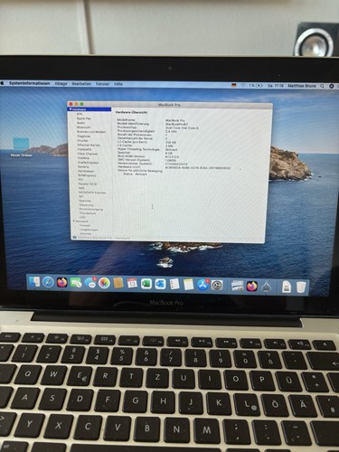Select Fibre-Channel in the sidebar
The height and width of the screenshot is (452, 339).
tap(88, 154)
